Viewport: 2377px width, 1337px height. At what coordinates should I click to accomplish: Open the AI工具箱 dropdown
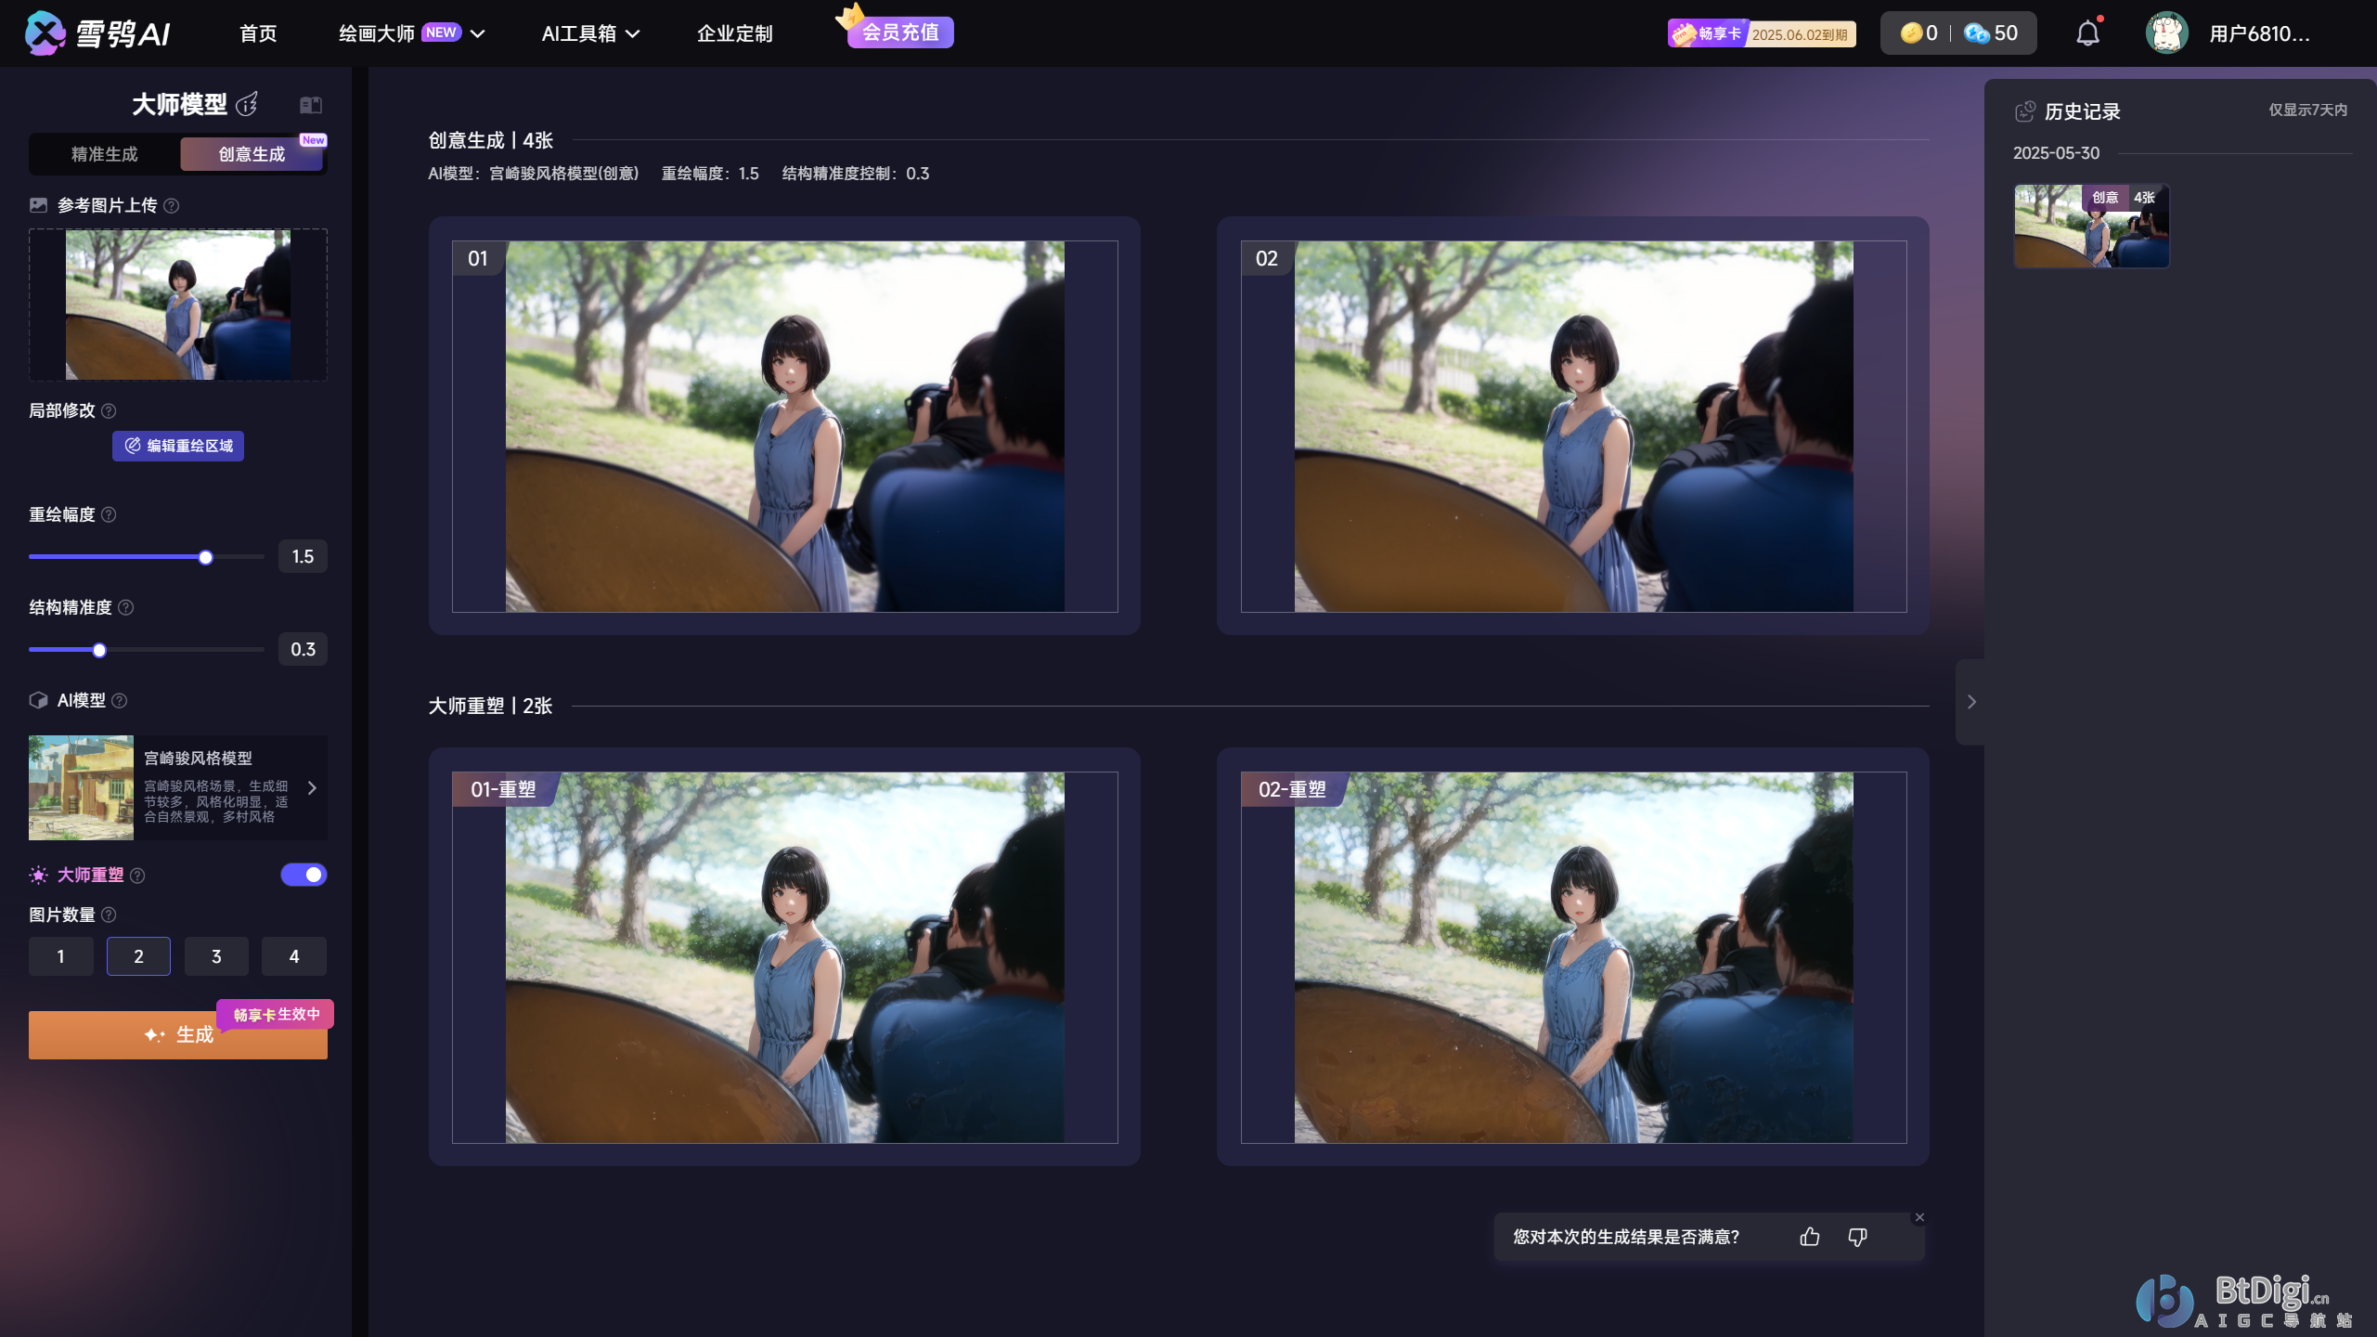click(x=590, y=33)
